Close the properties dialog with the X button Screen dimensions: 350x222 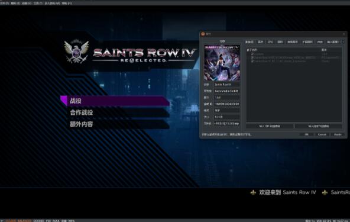click(x=344, y=34)
